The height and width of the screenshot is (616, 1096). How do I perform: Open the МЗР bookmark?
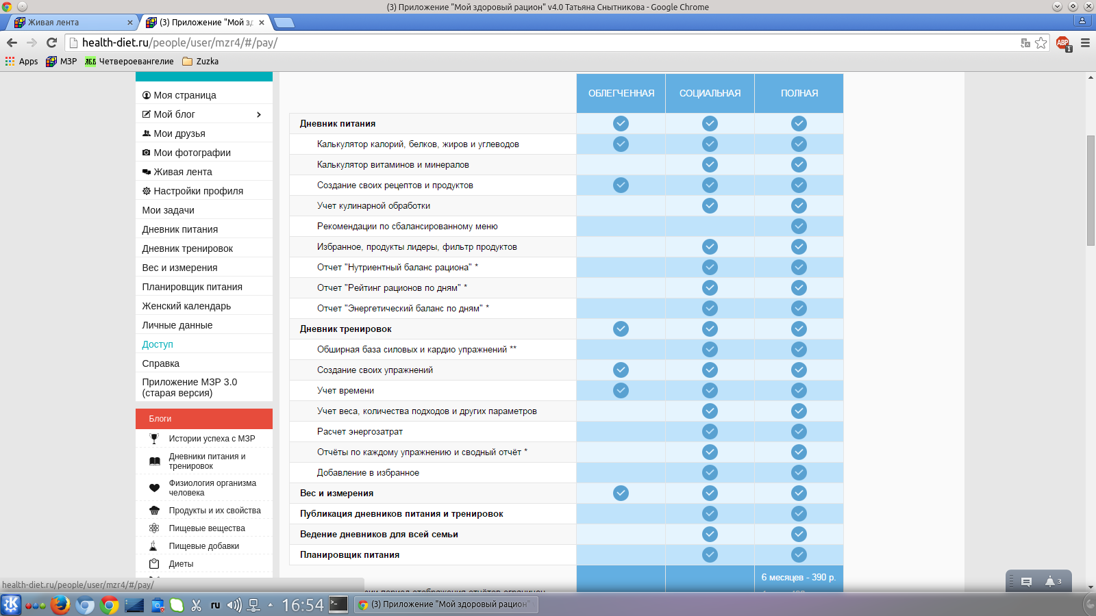(x=61, y=61)
